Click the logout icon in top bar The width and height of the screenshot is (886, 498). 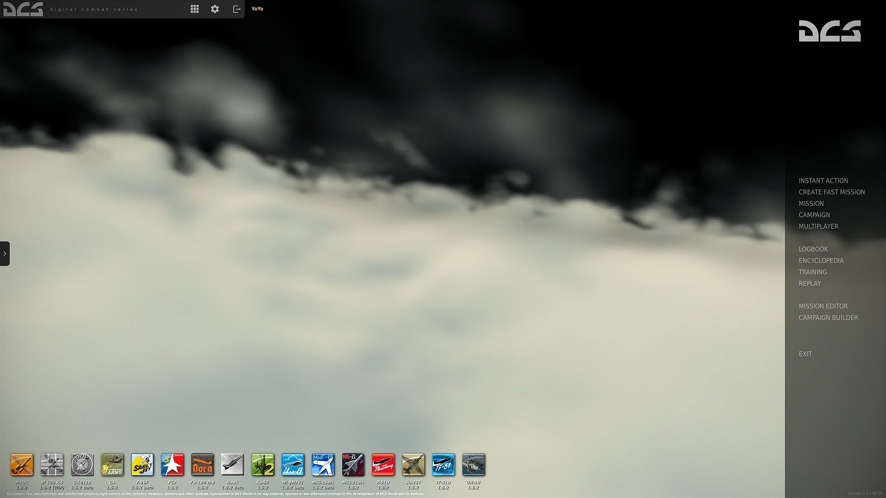(237, 9)
